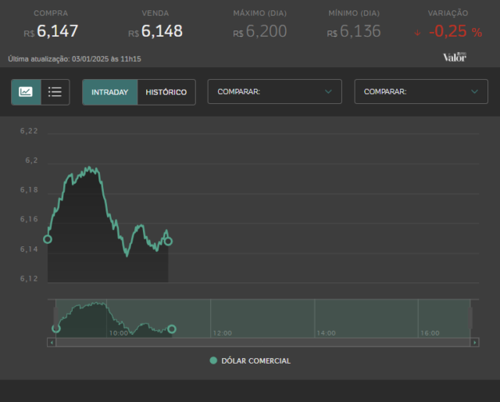Click the MÍNIMO (DIA) value 6,136
This screenshot has height=402, width=500.
tap(360, 31)
